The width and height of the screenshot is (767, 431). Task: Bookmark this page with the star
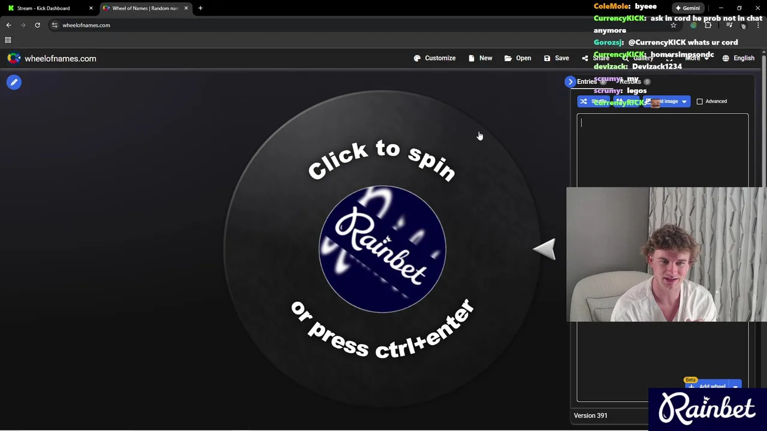click(674, 25)
